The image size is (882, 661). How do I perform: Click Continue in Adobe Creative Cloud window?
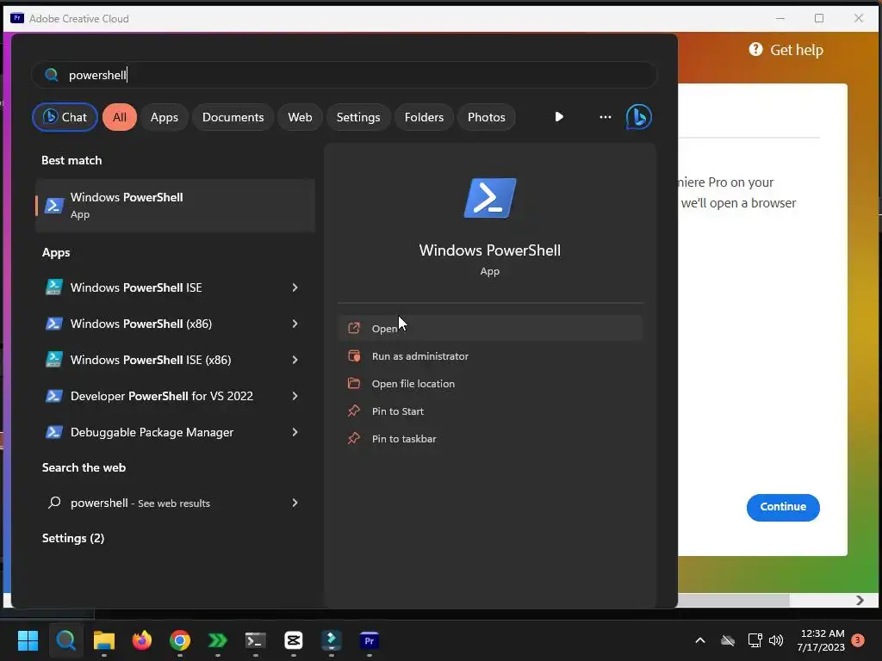(783, 507)
